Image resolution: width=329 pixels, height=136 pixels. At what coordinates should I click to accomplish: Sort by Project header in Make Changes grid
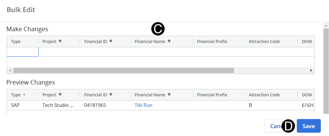[50, 41]
